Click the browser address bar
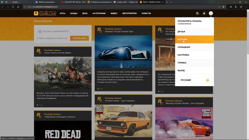Viewport: 249px width, 140px height. click(121, 7)
